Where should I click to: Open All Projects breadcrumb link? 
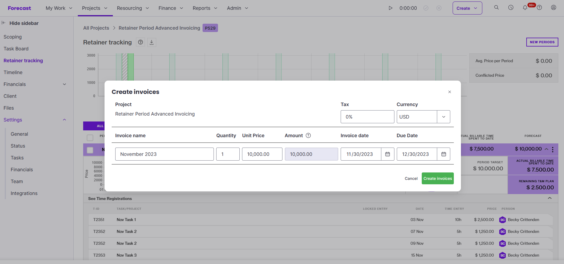point(96,28)
